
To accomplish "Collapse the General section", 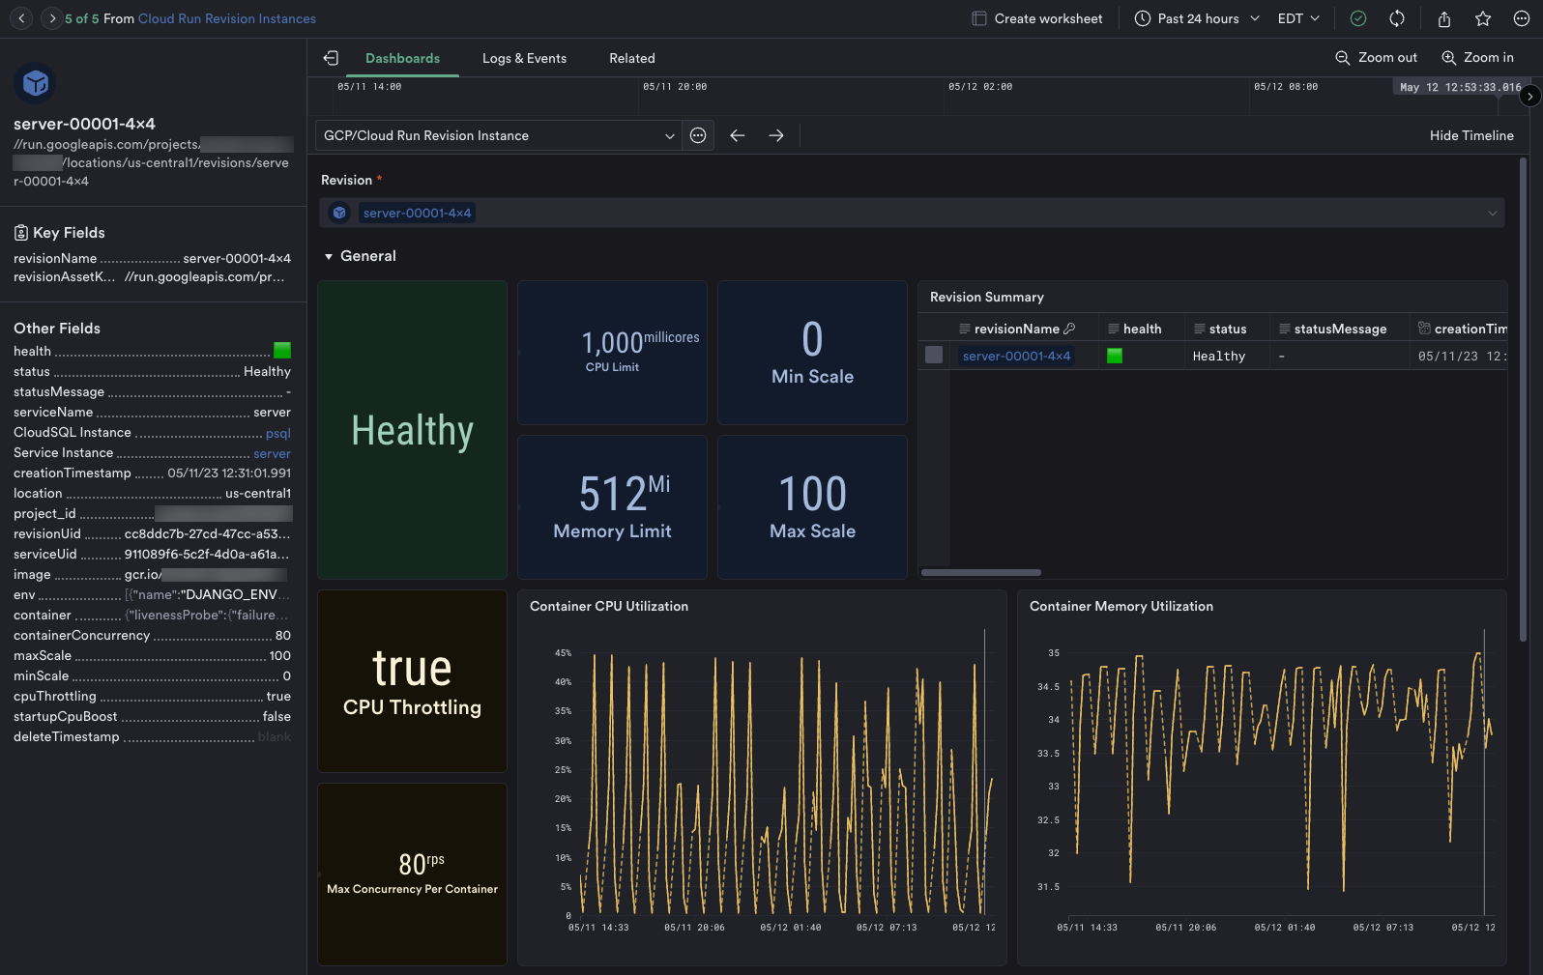I will coord(329,256).
